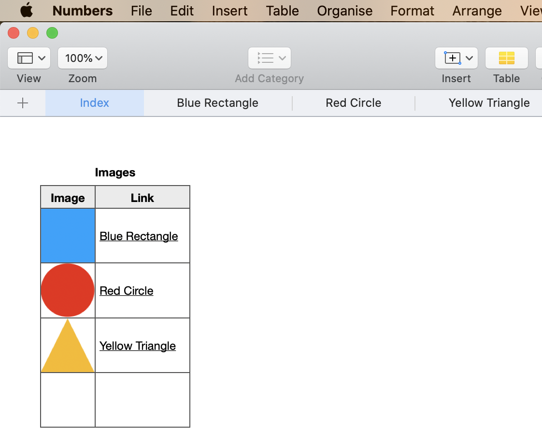
Task: Switch to the Red Circle sheet tab
Action: click(x=353, y=103)
